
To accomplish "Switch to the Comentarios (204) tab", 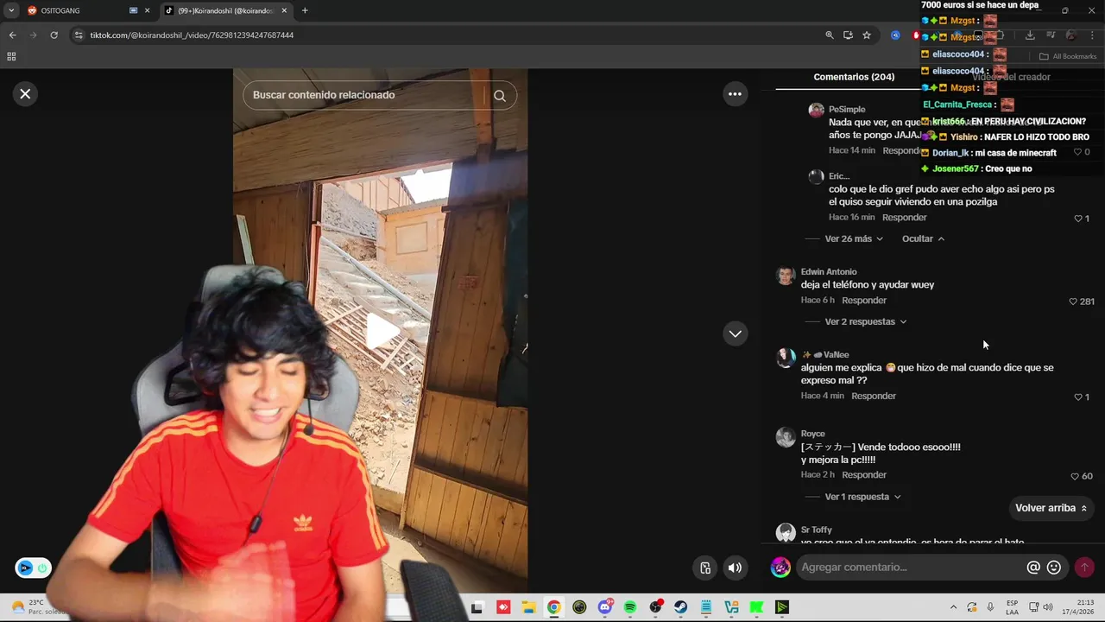I will tap(854, 77).
